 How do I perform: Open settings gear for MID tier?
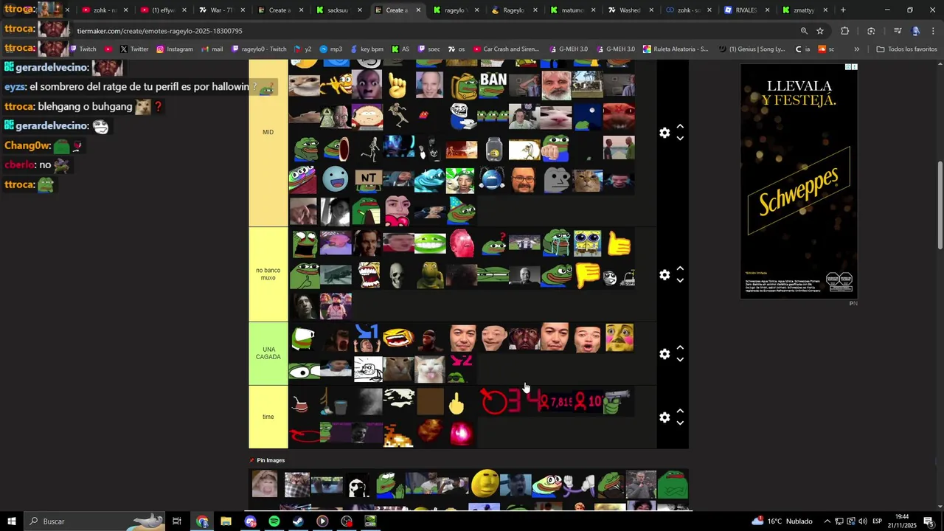tap(664, 133)
